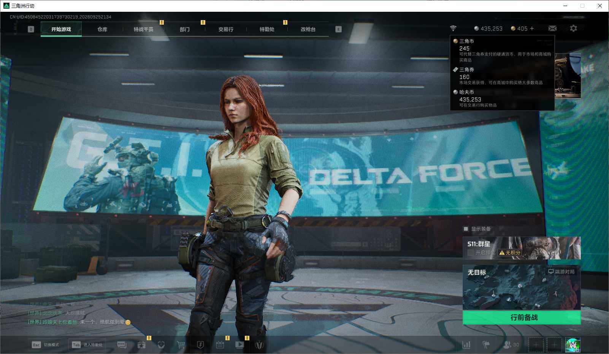The image size is (609, 354).
Task: Toggle the 开启排位 checkbox
Action: pyautogui.click(x=471, y=253)
